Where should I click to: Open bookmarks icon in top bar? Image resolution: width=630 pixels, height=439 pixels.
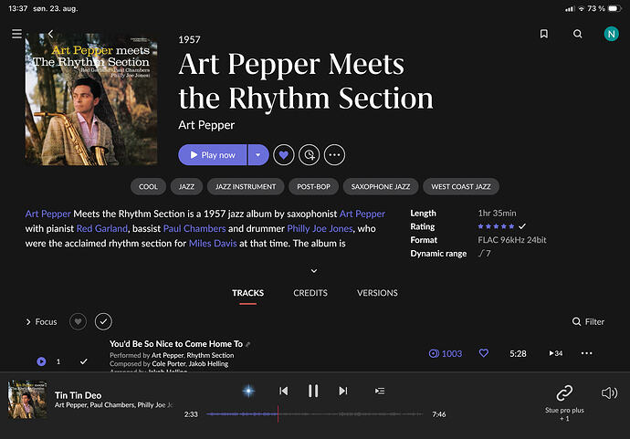[x=543, y=34]
